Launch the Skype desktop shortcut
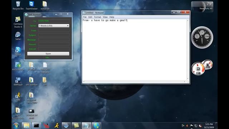This screenshot has height=129, width=229. tap(18, 51)
